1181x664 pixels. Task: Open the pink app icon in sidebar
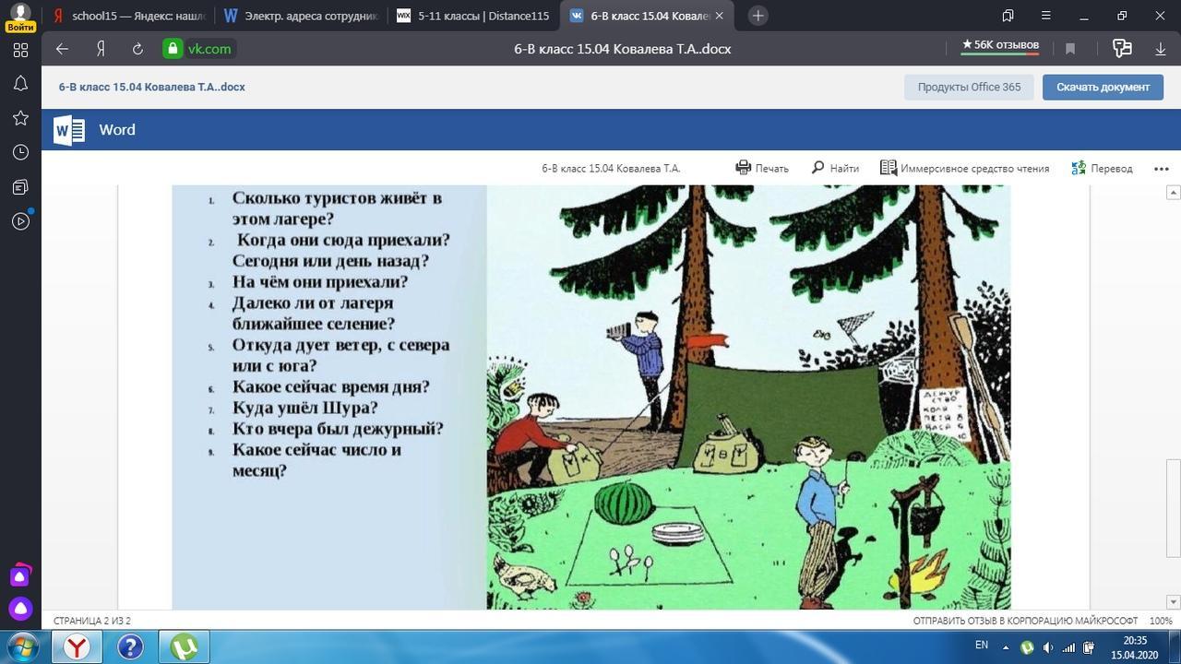[x=20, y=576]
